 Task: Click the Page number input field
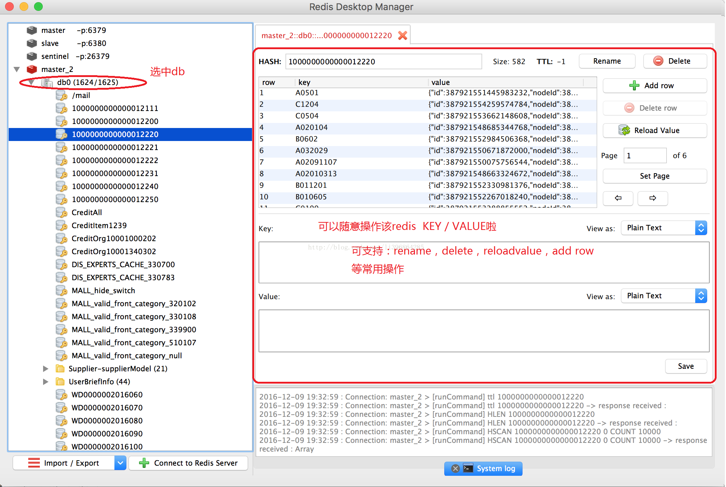pyautogui.click(x=645, y=155)
